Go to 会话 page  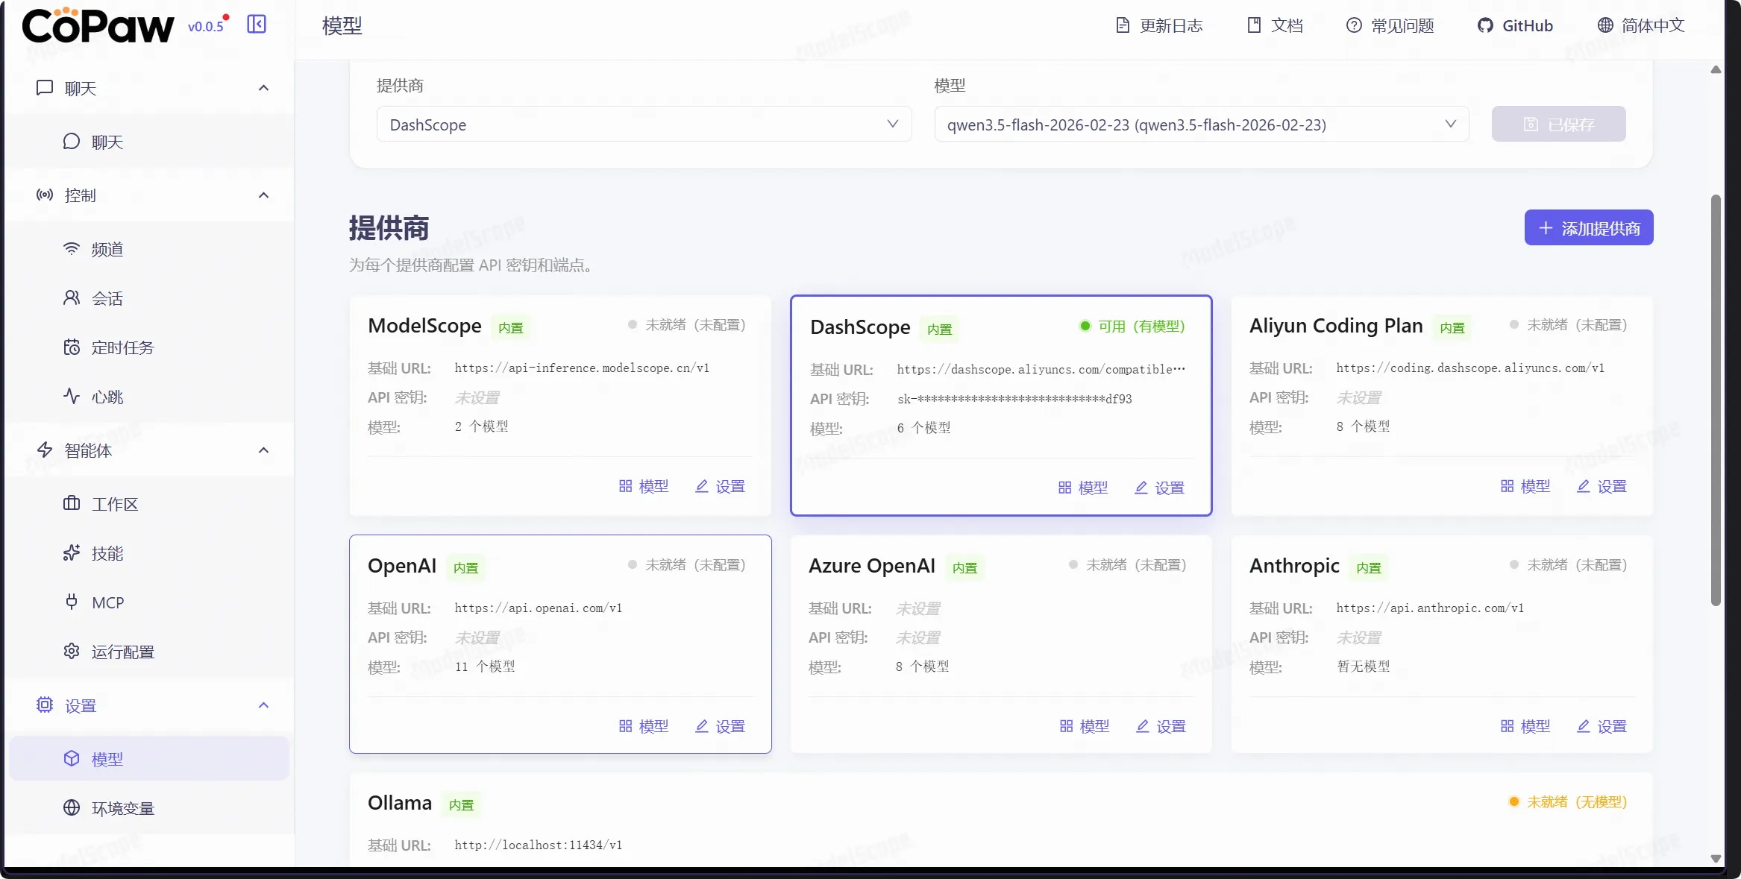[x=149, y=298]
